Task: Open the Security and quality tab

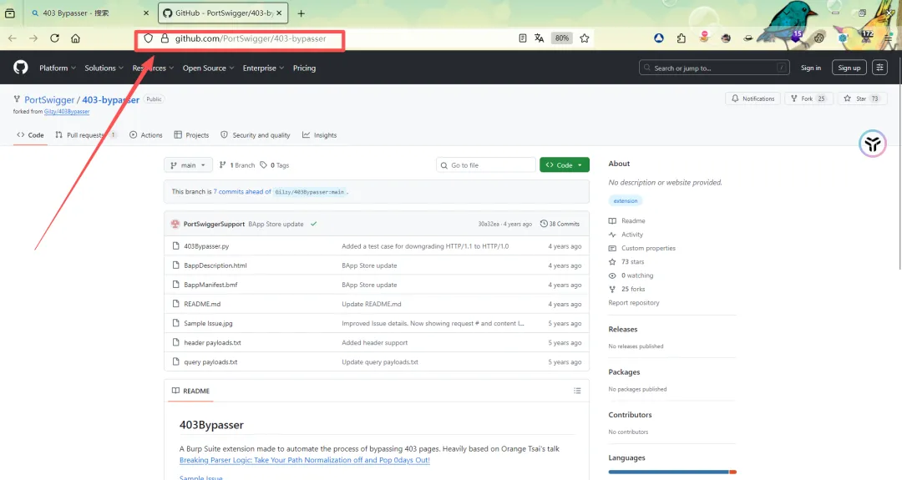Action: tap(256, 135)
